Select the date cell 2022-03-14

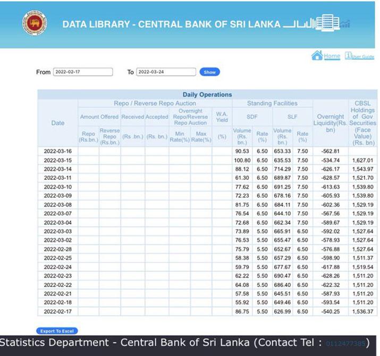coord(58,169)
